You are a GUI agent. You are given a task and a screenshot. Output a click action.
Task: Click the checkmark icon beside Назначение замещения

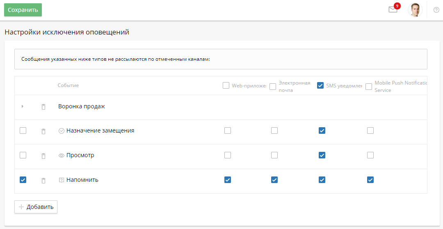point(61,131)
